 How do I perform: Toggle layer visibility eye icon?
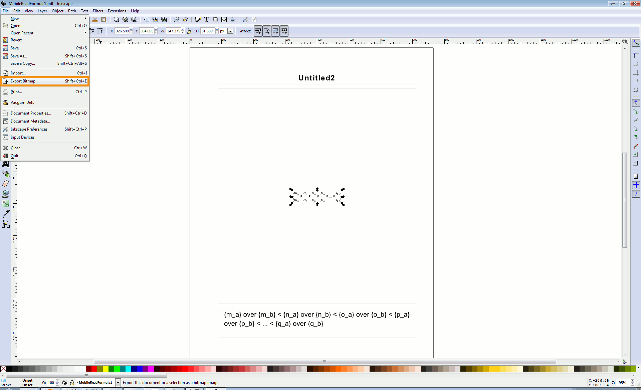click(x=65, y=383)
